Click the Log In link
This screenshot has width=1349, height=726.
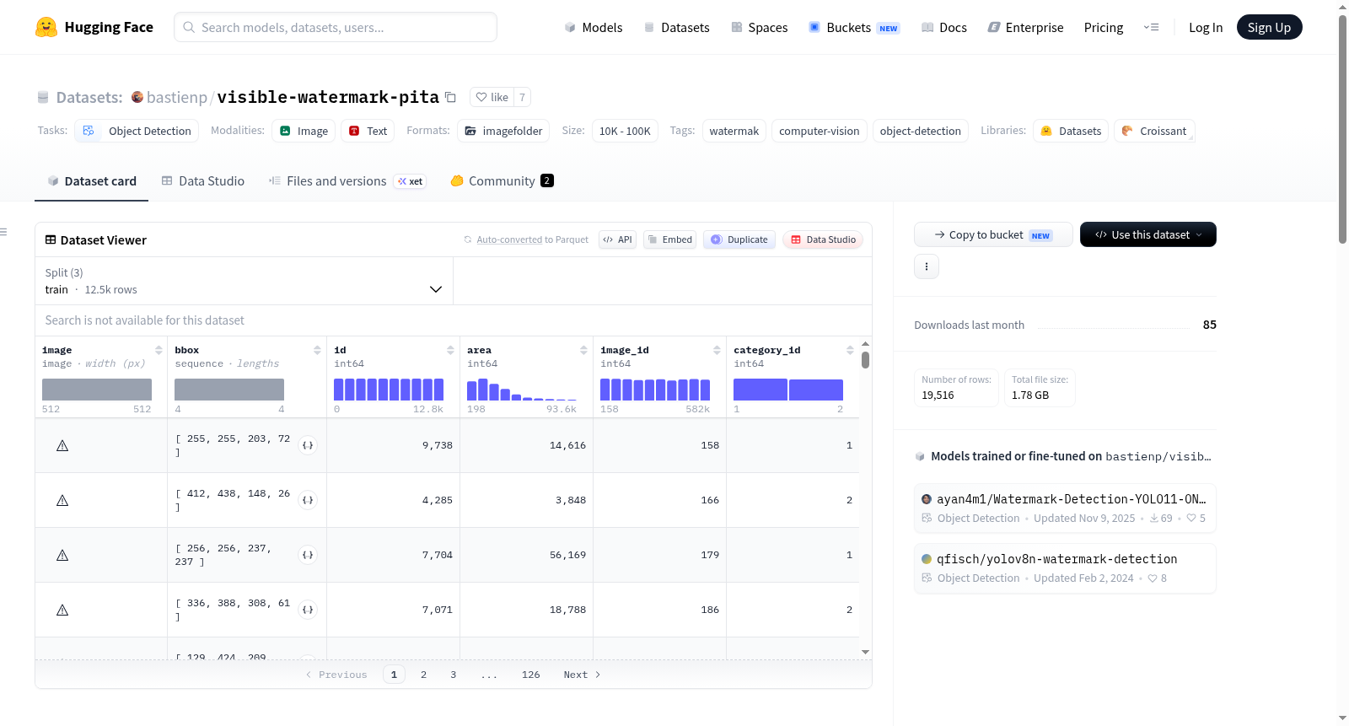(1206, 27)
